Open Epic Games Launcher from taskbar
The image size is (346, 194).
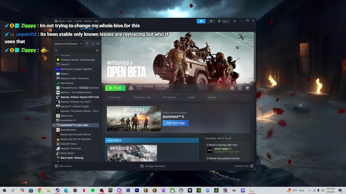110,190
